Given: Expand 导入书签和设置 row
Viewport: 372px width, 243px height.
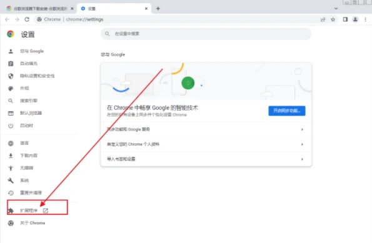Looking at the screenshot, I should (x=206, y=159).
